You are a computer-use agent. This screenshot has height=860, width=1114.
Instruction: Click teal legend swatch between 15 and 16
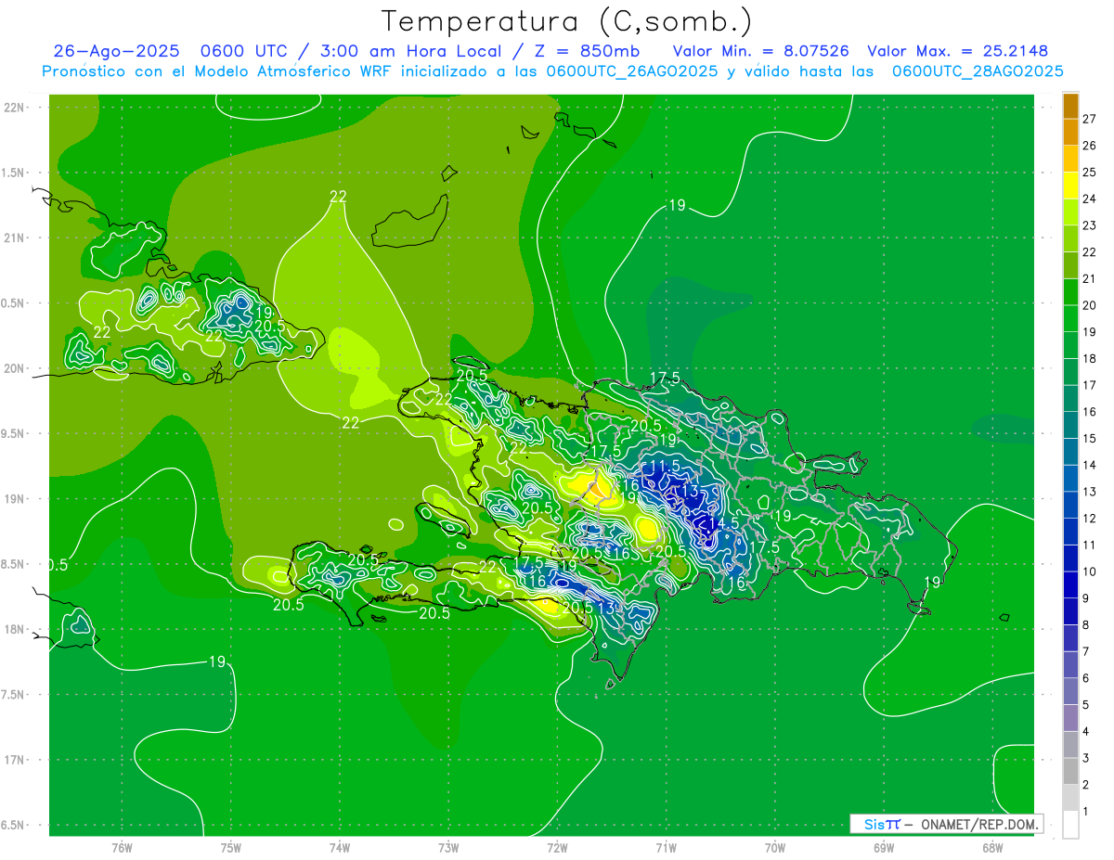[x=1070, y=425]
